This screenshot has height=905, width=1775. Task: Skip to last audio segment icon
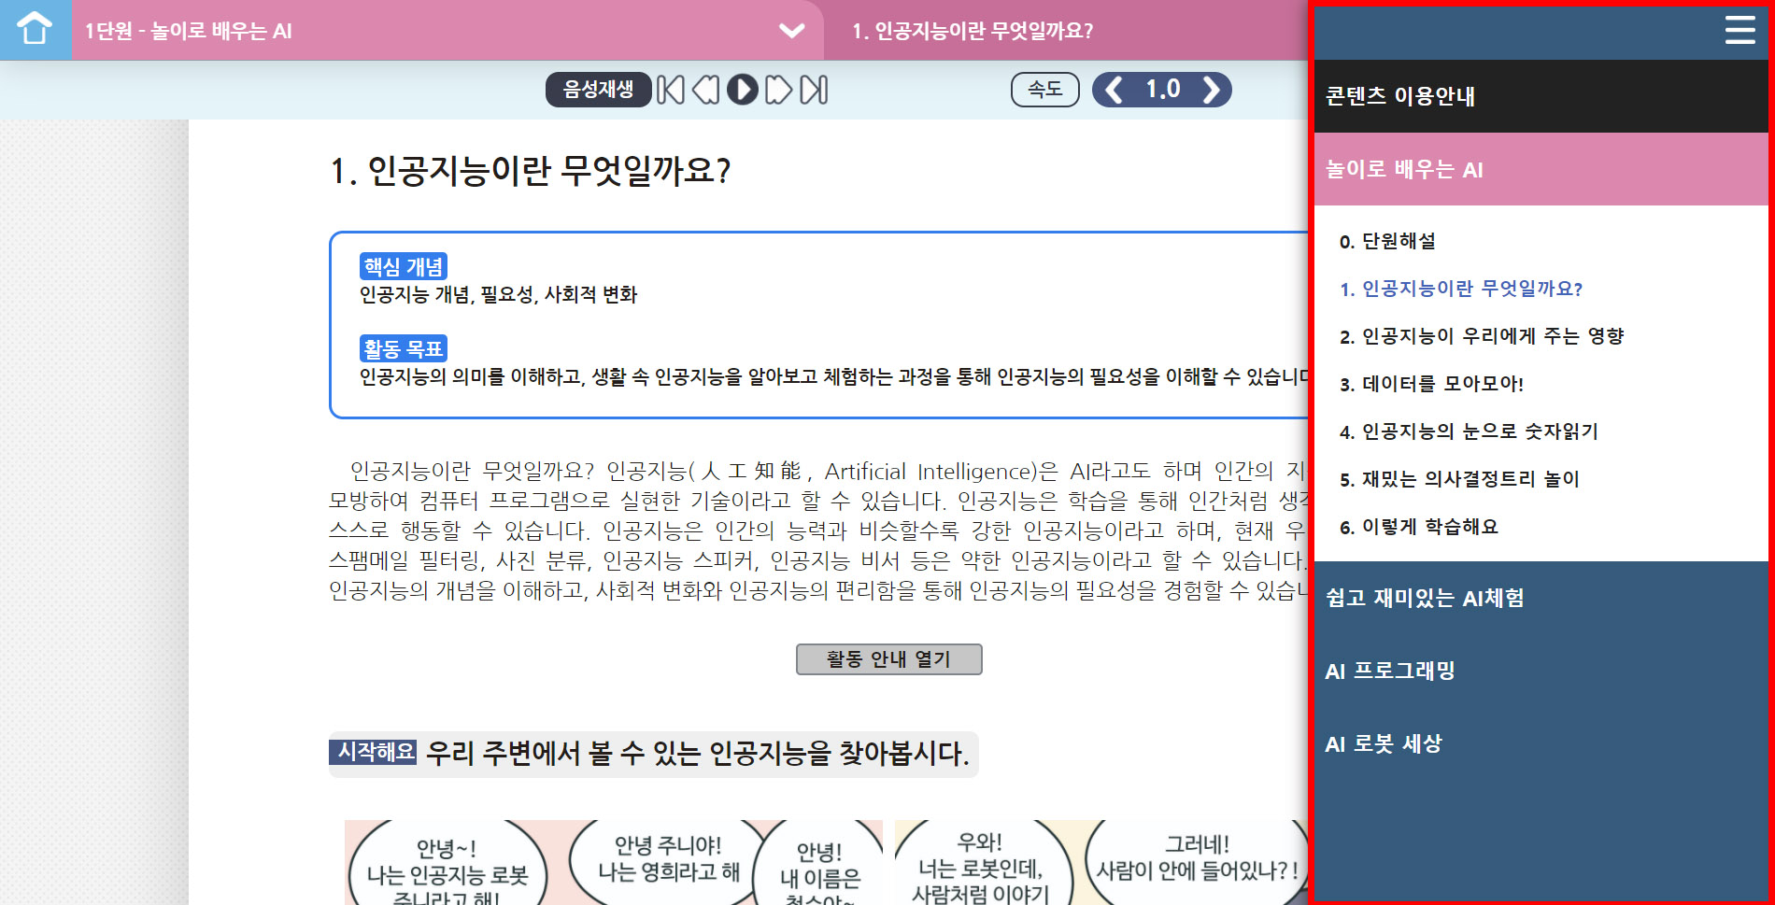point(814,90)
